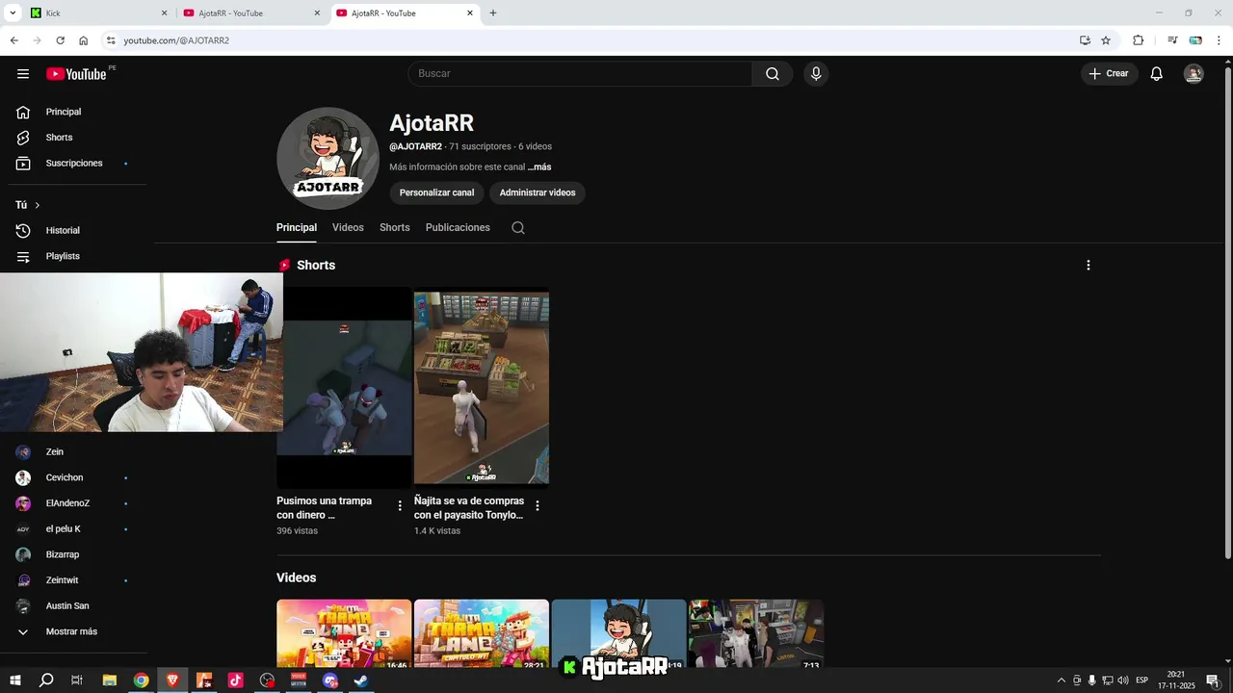Open the Ñajita se va de compras short thumbnail
This screenshot has width=1233, height=693.
coord(482,387)
